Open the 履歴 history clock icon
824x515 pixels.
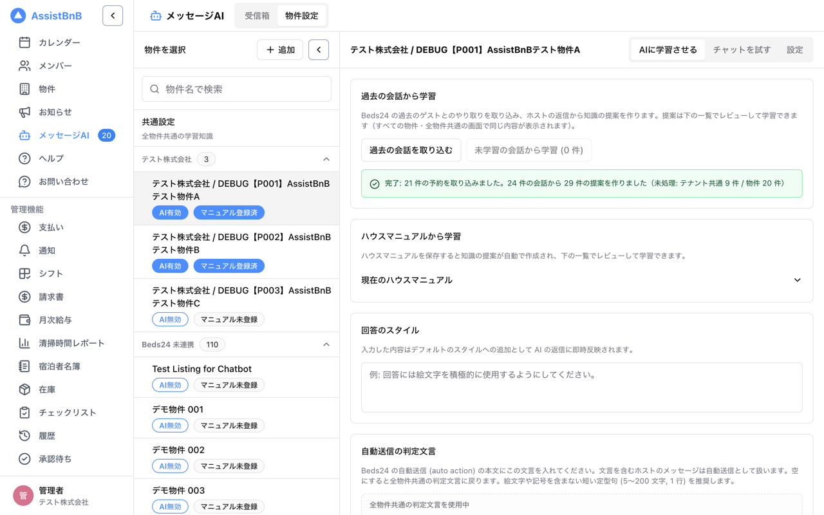24,436
